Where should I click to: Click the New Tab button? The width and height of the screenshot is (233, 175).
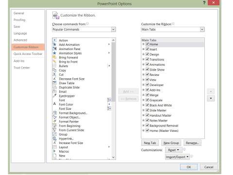click(150, 143)
